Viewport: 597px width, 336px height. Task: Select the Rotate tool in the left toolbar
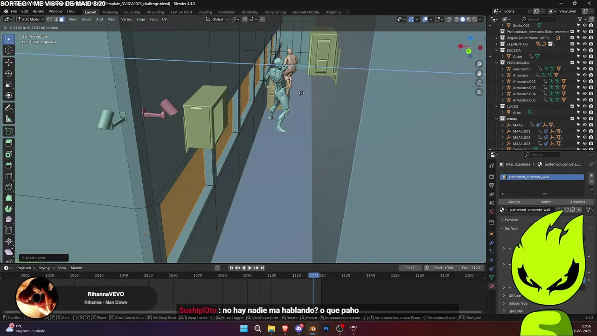click(x=9, y=73)
